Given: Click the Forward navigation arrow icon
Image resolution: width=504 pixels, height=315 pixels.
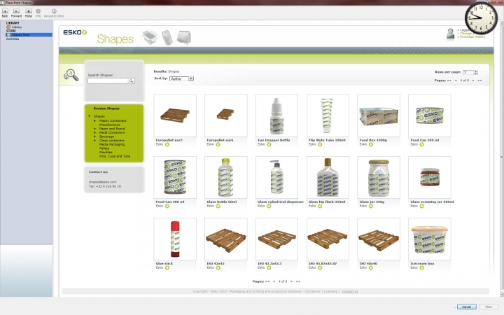Looking at the screenshot, I should 16,11.
